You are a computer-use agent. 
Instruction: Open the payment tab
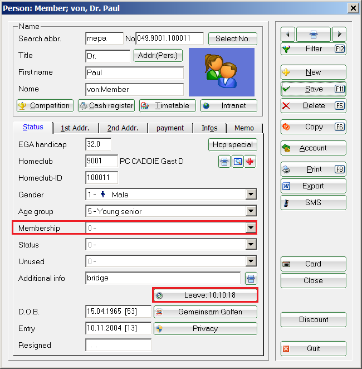click(x=170, y=128)
